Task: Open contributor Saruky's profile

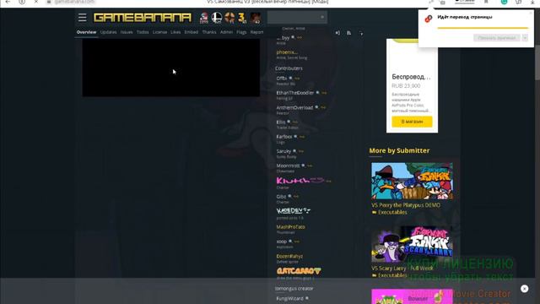Action: click(283, 151)
